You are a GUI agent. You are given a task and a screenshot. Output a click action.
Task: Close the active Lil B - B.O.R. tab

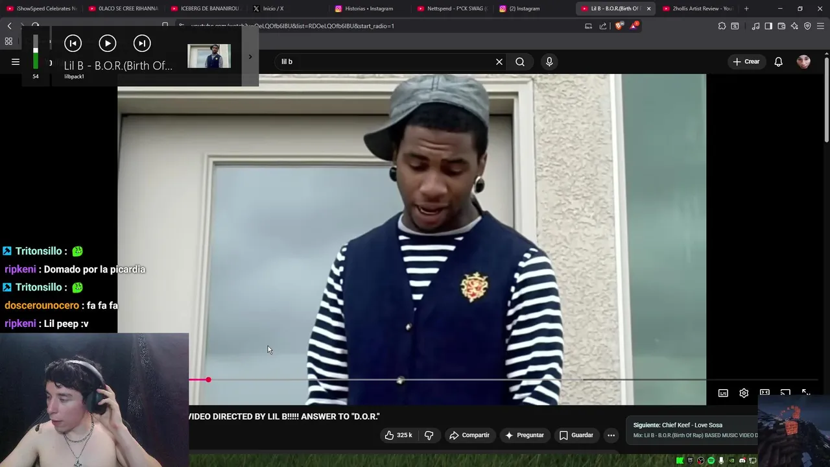[648, 8]
